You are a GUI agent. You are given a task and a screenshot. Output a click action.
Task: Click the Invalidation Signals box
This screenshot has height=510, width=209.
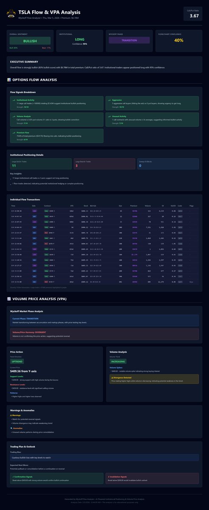152,478
